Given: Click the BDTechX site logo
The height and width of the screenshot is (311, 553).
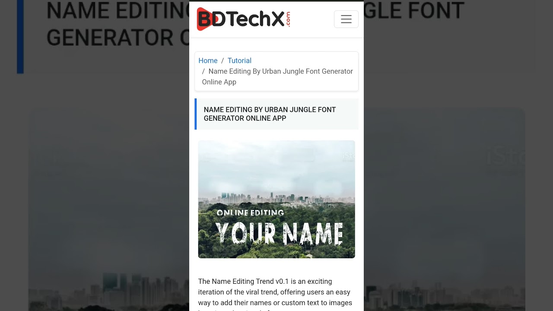Looking at the screenshot, I should pyautogui.click(x=243, y=19).
